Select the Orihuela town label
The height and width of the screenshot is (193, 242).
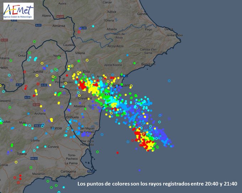72,117
